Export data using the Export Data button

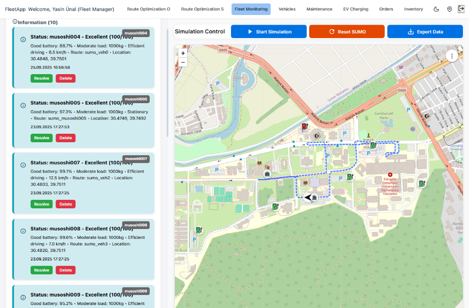click(x=425, y=32)
